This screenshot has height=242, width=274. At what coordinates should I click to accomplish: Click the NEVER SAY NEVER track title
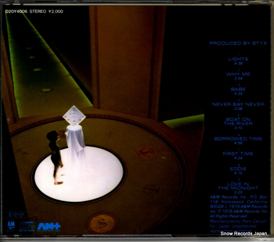click(x=238, y=104)
